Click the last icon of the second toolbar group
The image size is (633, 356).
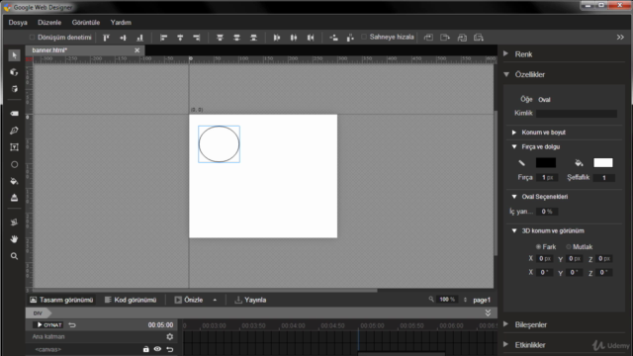[x=197, y=38]
